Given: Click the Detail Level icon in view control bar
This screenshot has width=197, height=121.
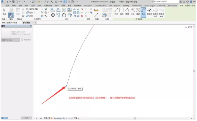Looking at the screenshot, I should 46,118.
